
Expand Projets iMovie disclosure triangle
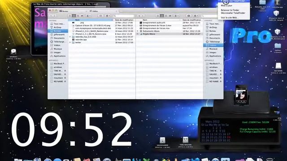[x=138, y=34]
